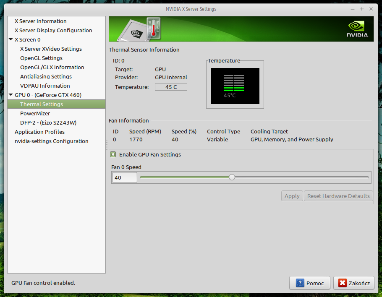Image resolution: width=382 pixels, height=297 pixels.
Task: Minimize the NVIDIA X Server Settings window
Action: pos(353,9)
